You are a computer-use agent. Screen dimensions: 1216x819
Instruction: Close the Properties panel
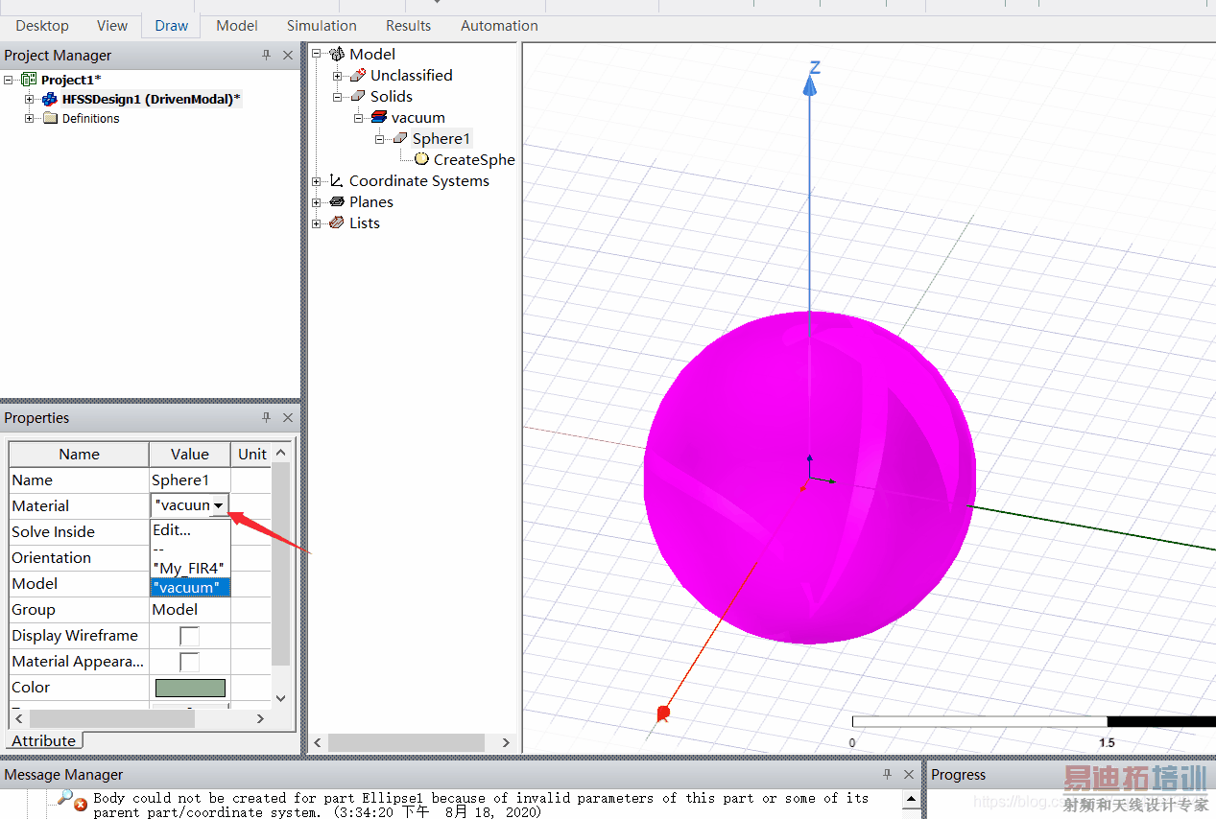coord(288,418)
